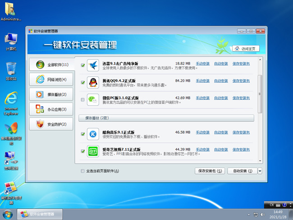Image resolution: width=293 pixels, height=220 pixels.
Task: Select the Recycle Bin 回收站 icon
Action: (x=11, y=71)
